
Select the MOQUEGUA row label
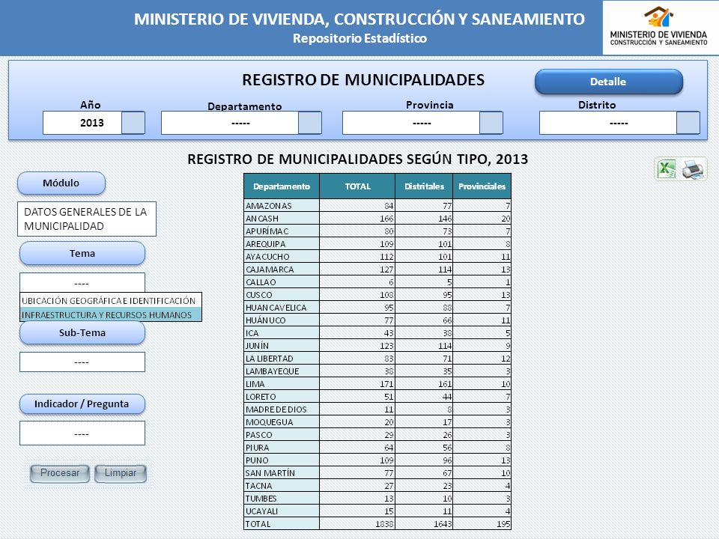[282, 422]
